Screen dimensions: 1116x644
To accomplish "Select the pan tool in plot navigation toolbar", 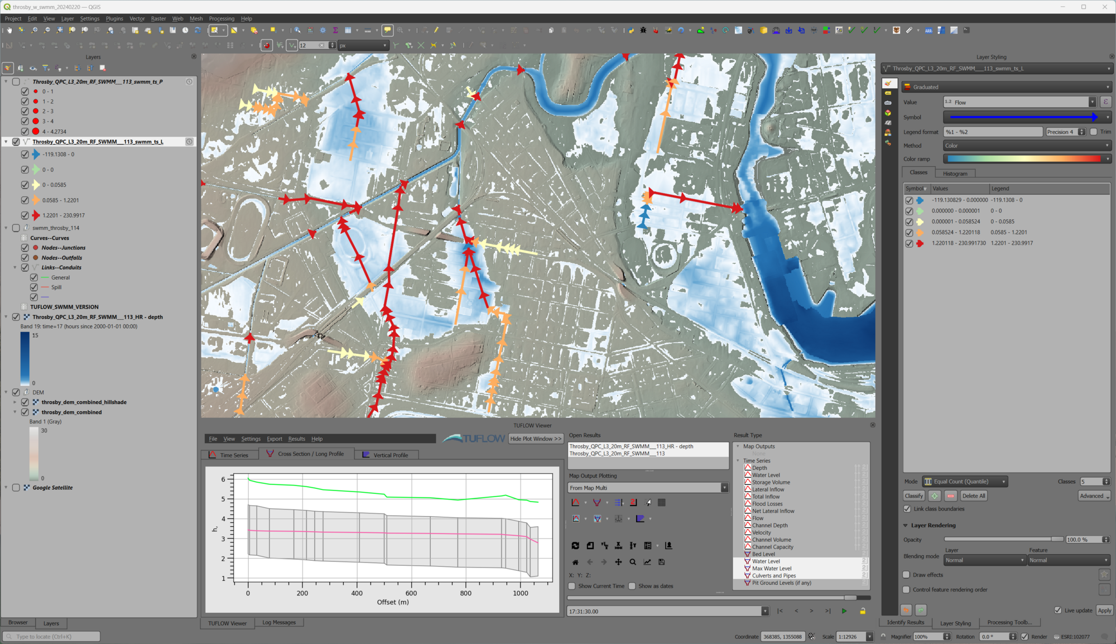I will click(618, 562).
